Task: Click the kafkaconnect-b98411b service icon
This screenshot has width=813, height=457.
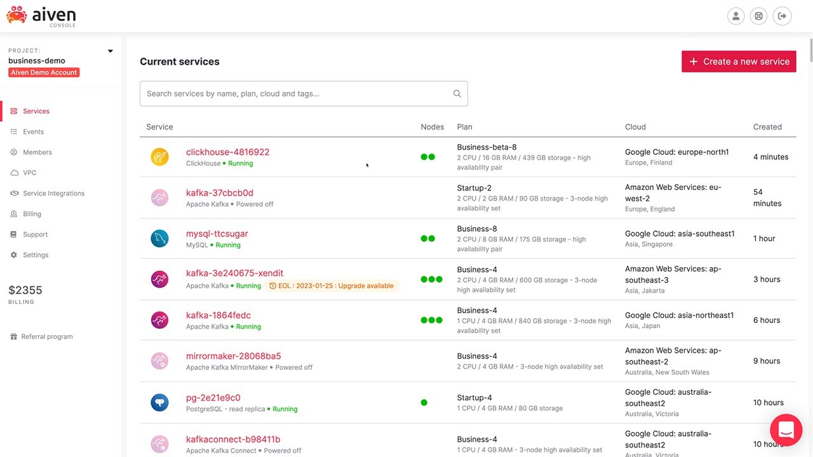Action: pos(159,444)
